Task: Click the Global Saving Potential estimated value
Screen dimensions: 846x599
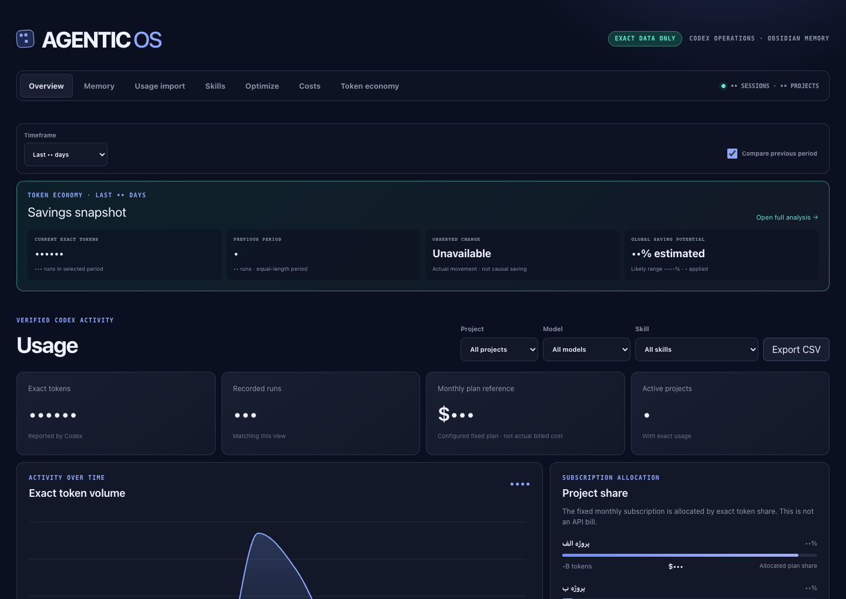Action: click(x=668, y=254)
